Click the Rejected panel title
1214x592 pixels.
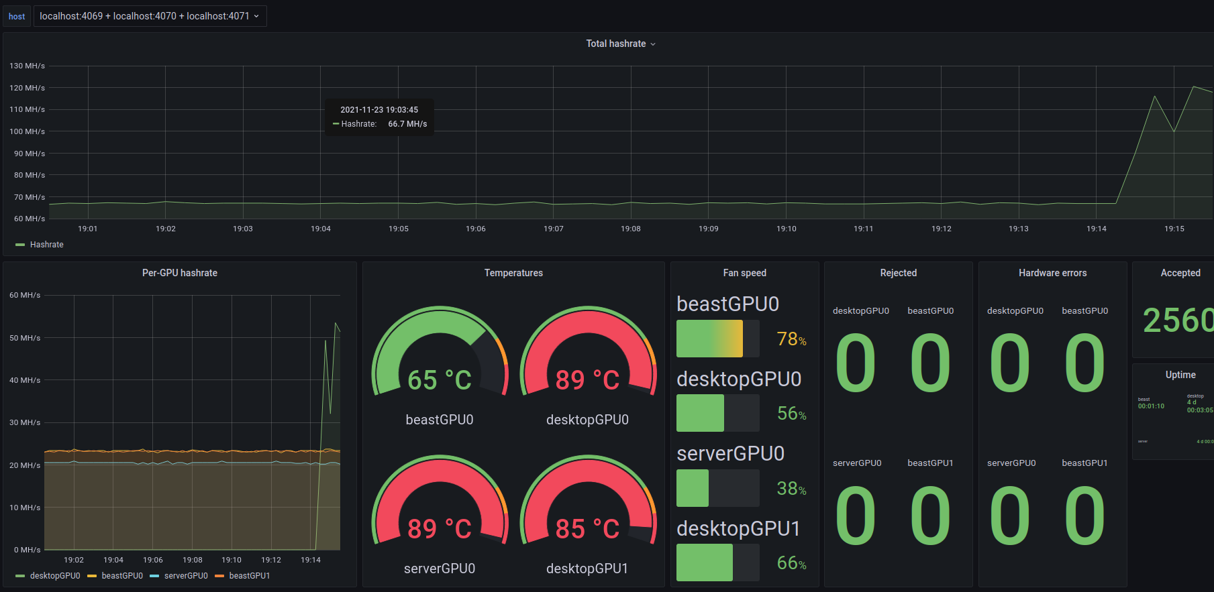tap(898, 273)
